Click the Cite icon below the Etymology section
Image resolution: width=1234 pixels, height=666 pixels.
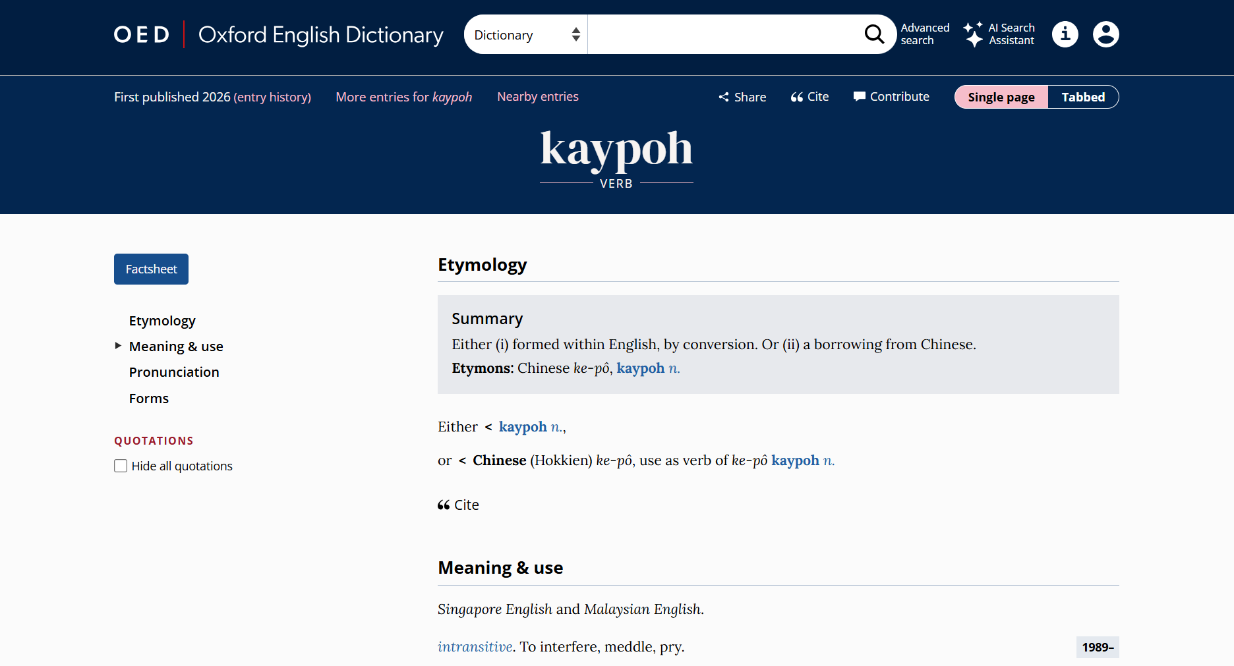pos(443,505)
